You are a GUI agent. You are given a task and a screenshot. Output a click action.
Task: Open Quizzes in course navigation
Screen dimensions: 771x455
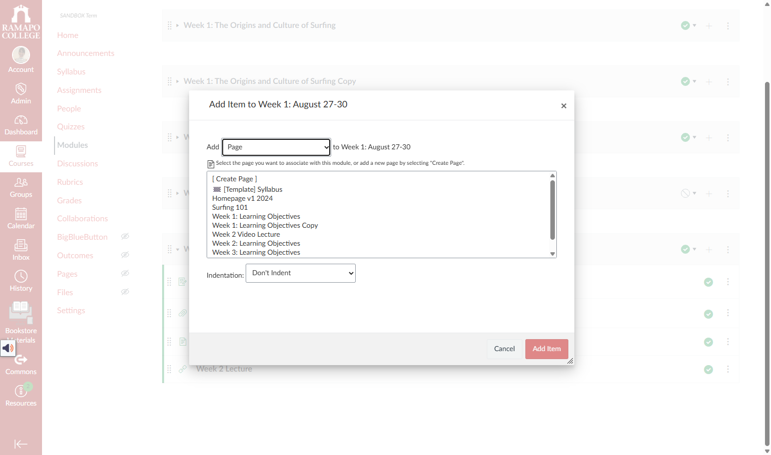[71, 126]
